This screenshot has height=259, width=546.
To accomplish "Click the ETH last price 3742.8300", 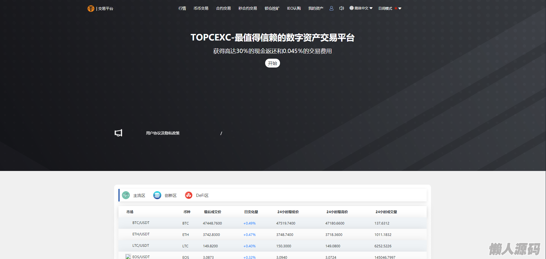I will [x=211, y=235].
